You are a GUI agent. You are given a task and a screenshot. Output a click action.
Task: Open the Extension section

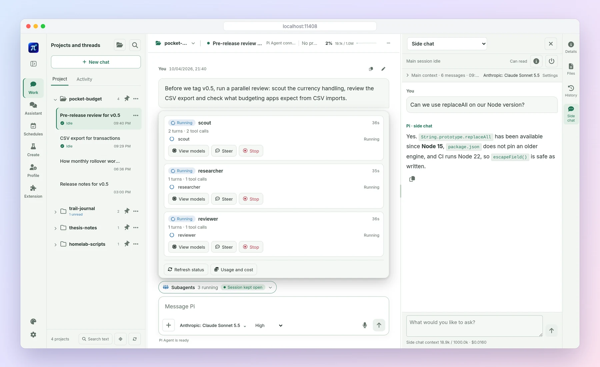(x=33, y=192)
